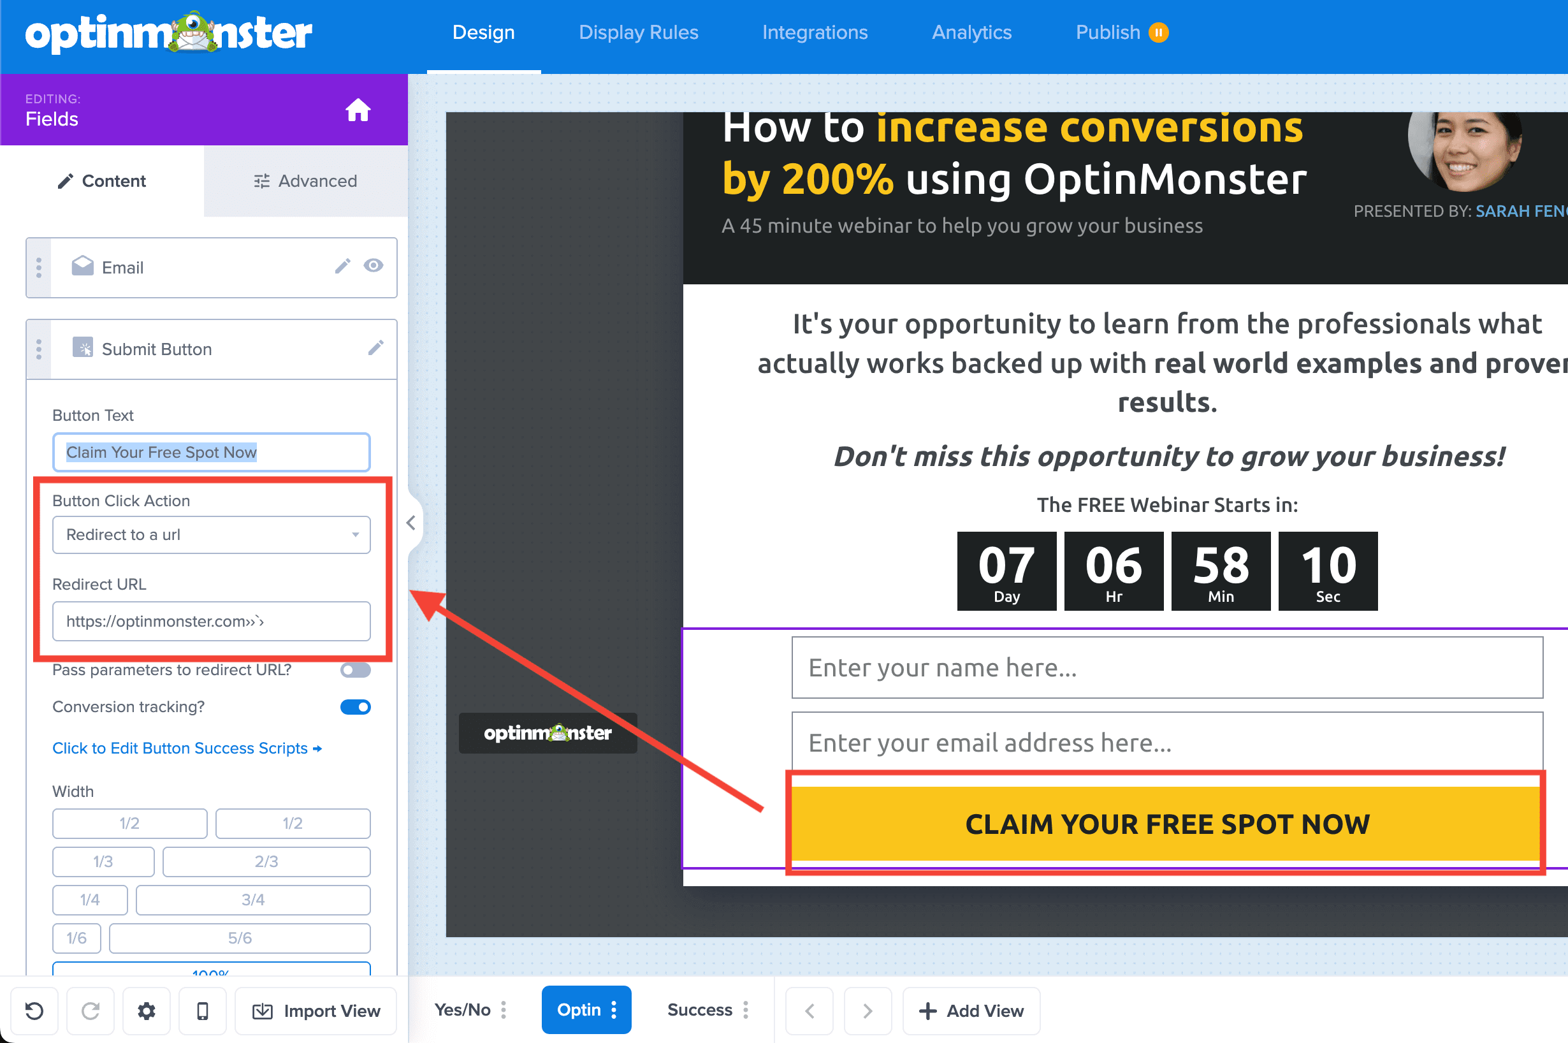Click the OptinMonster badge in preview

548,733
